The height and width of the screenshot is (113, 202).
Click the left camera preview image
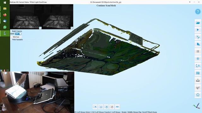click(x=26, y=17)
